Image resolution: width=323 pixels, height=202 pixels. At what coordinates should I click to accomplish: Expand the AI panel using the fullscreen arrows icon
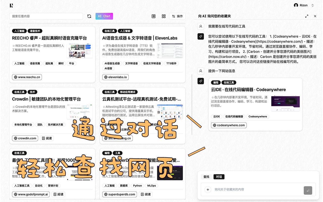307,16
